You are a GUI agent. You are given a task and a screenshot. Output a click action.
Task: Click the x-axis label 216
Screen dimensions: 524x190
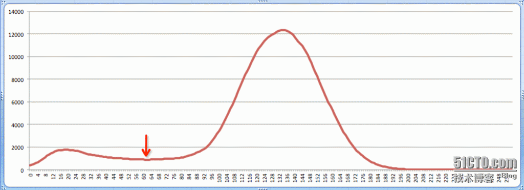[439, 177]
